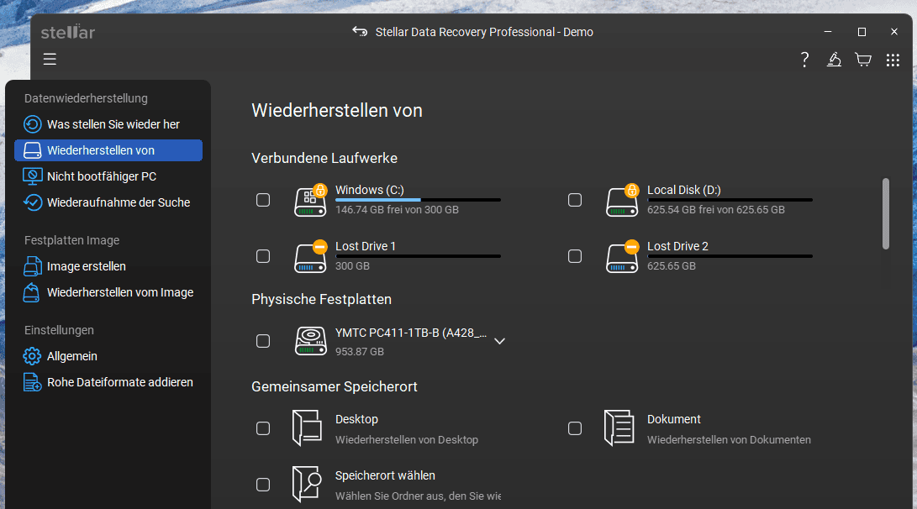Screen dimensions: 917x509
Task: Click the Windows (C:) label
Action: point(370,190)
